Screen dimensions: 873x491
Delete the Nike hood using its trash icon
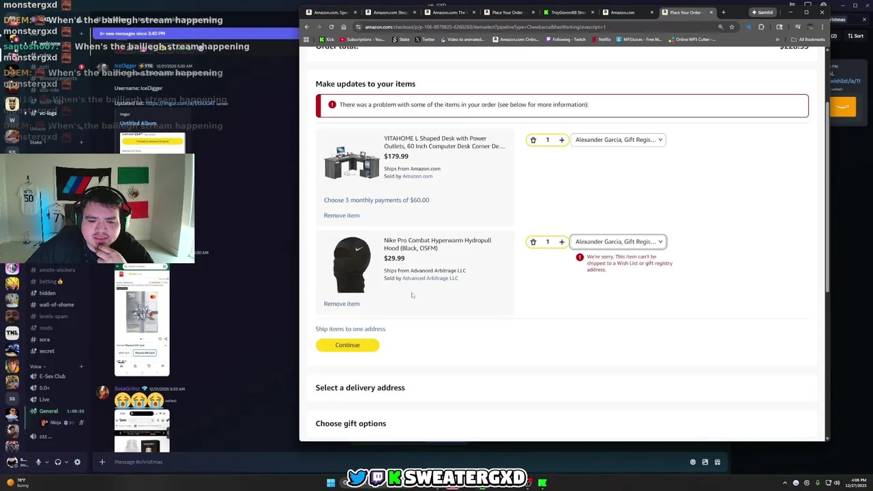point(533,242)
